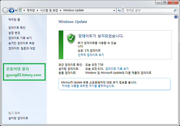Open 선택적 업데이트 보기 link
This screenshot has width=180, height=126.
[x=91, y=55]
